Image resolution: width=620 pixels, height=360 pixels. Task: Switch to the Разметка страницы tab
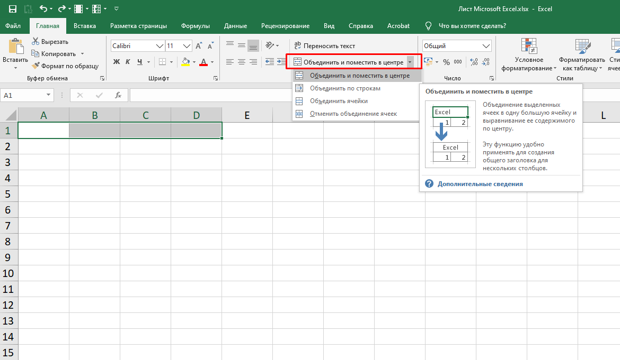(138, 26)
